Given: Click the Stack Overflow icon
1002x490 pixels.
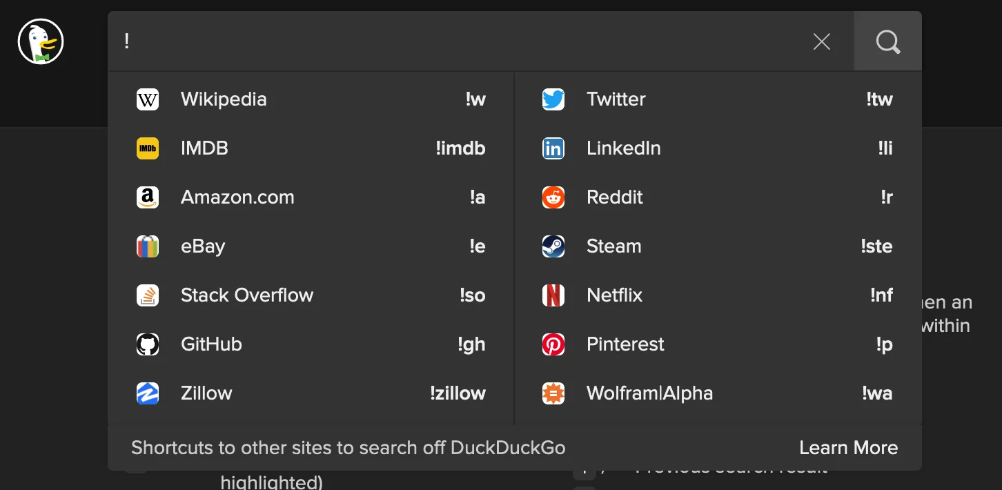Looking at the screenshot, I should [148, 295].
